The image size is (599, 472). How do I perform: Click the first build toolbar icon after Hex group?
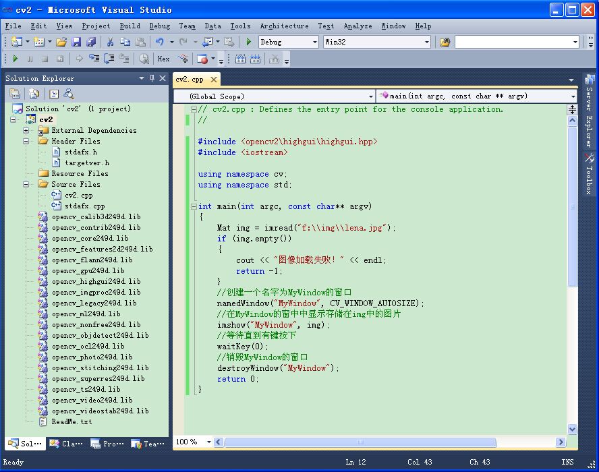[240, 59]
